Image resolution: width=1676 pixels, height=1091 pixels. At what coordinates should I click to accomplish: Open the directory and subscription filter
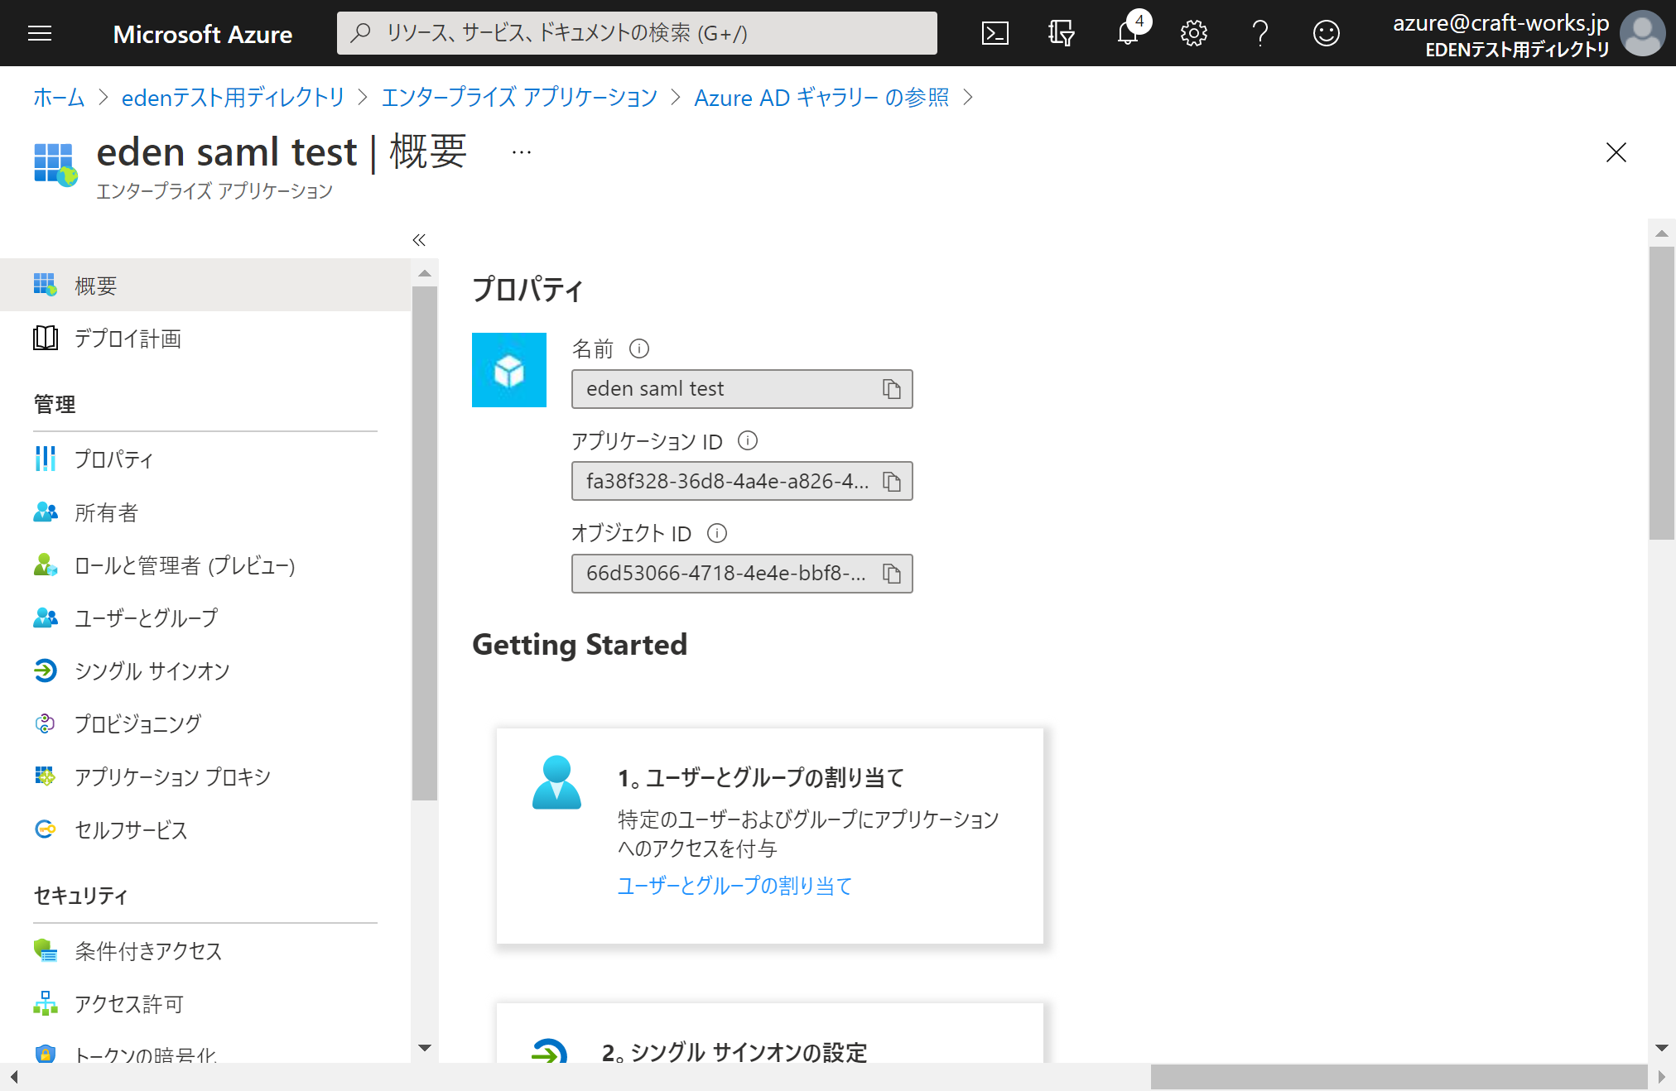1061,33
